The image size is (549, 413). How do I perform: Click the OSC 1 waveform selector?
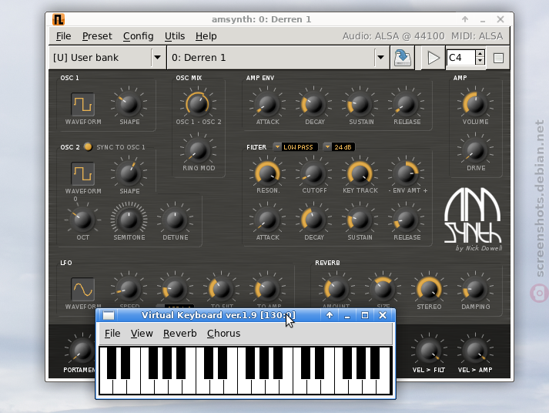point(83,104)
